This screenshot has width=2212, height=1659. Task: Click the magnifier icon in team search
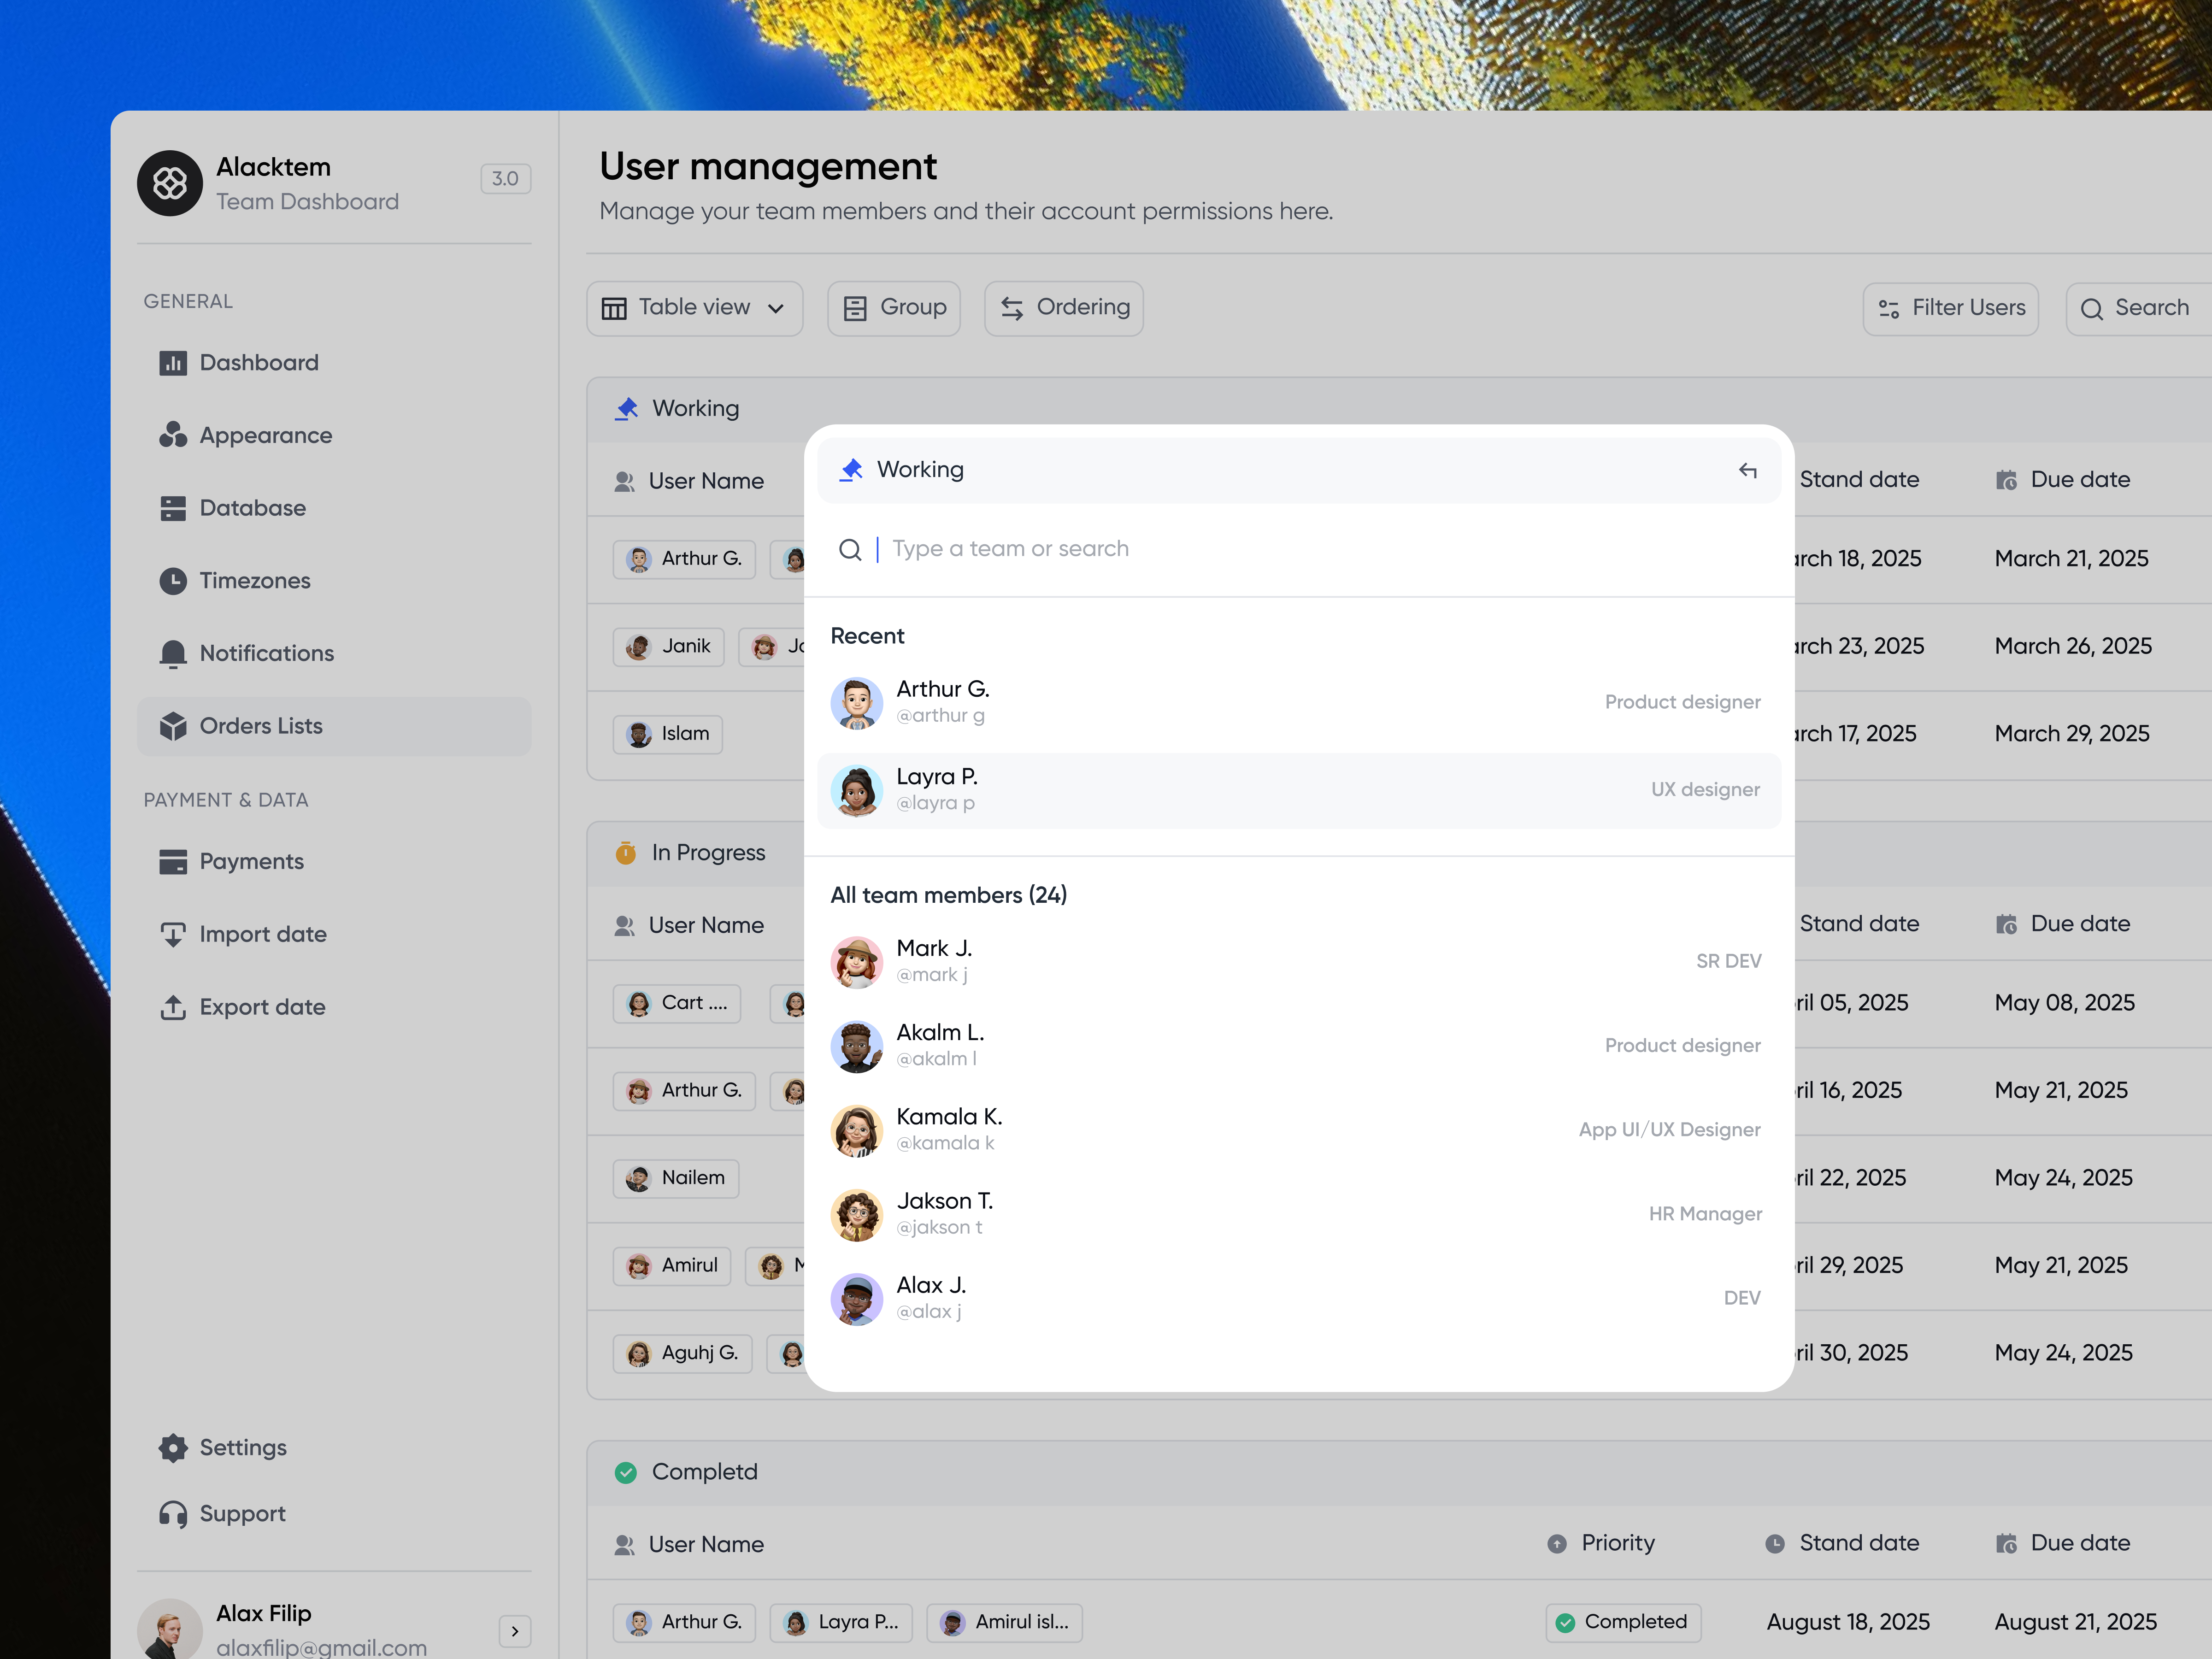pos(850,549)
